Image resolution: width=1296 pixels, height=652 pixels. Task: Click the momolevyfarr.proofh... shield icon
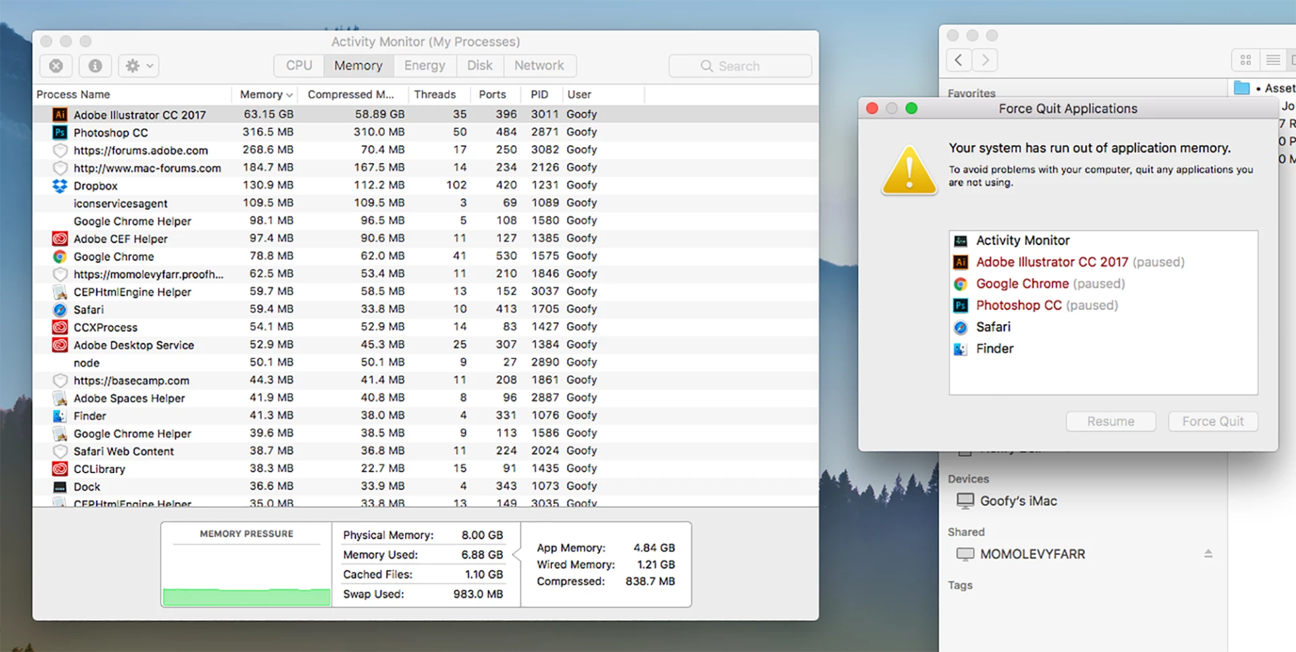tap(60, 274)
